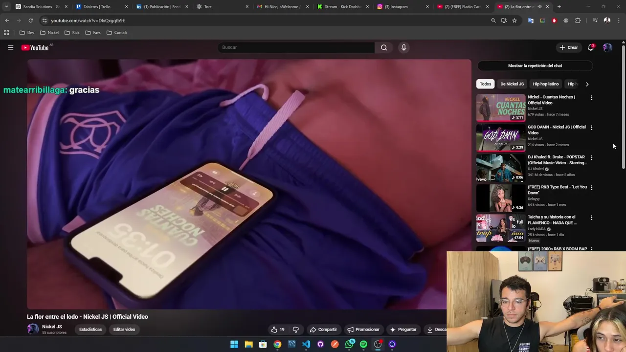626x352 pixels.
Task: Click Editar video button
Action: click(x=124, y=330)
